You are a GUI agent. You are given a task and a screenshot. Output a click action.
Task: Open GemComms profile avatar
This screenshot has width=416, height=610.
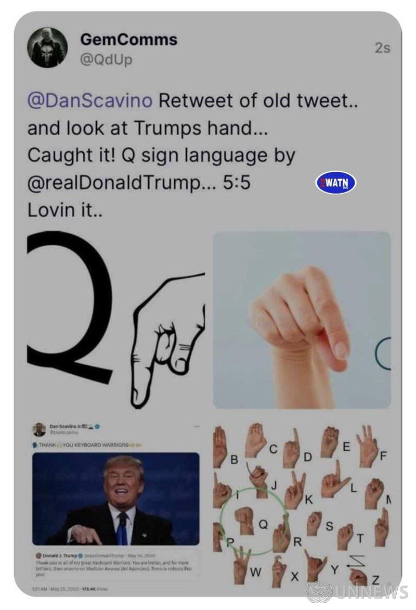[47, 48]
